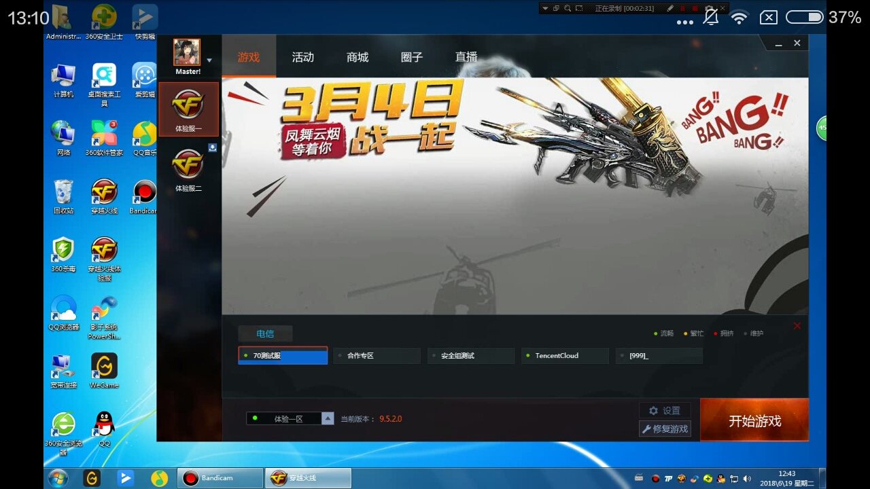
Task: Open the QQ音乐 desktop shortcut
Action: point(145,139)
